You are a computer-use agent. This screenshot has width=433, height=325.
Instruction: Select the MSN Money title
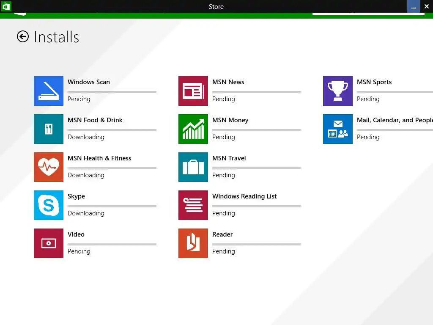tap(230, 120)
